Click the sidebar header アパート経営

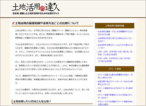click(115, 69)
